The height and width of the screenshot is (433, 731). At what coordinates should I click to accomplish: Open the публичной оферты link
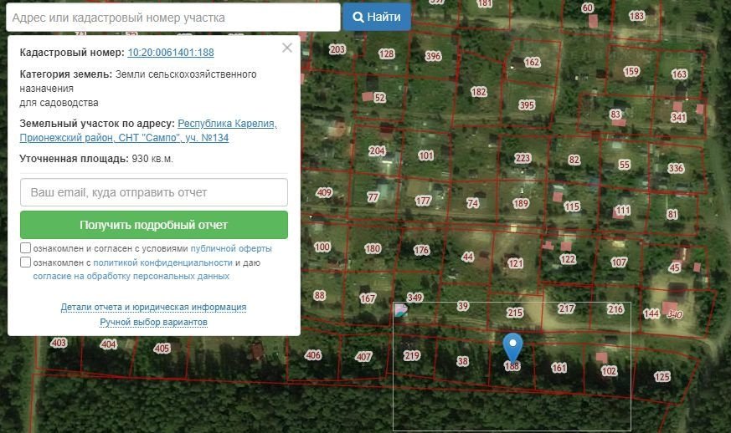[x=231, y=249]
